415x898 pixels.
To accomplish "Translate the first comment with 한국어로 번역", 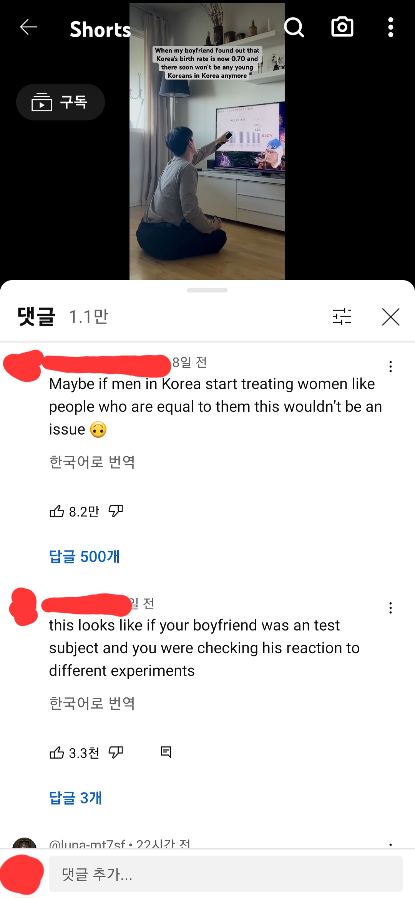I will tap(92, 462).
